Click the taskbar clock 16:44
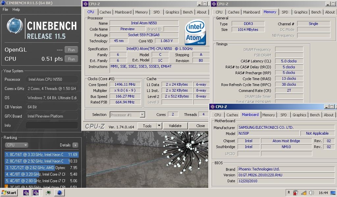The width and height of the screenshot is (337, 197). click(x=323, y=193)
